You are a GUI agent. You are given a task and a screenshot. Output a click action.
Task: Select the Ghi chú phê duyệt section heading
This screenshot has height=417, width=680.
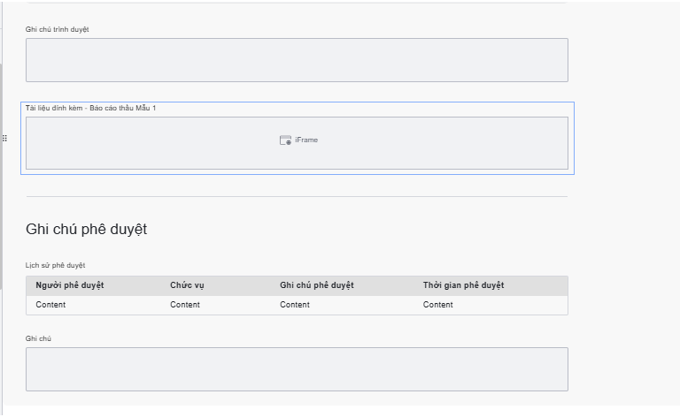pos(86,229)
